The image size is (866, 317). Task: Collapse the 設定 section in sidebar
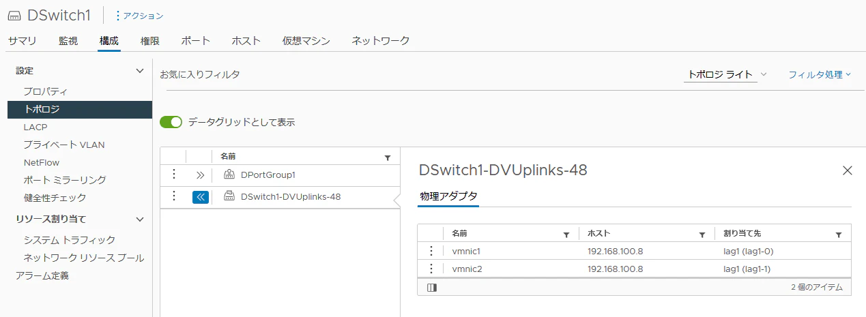coord(140,71)
